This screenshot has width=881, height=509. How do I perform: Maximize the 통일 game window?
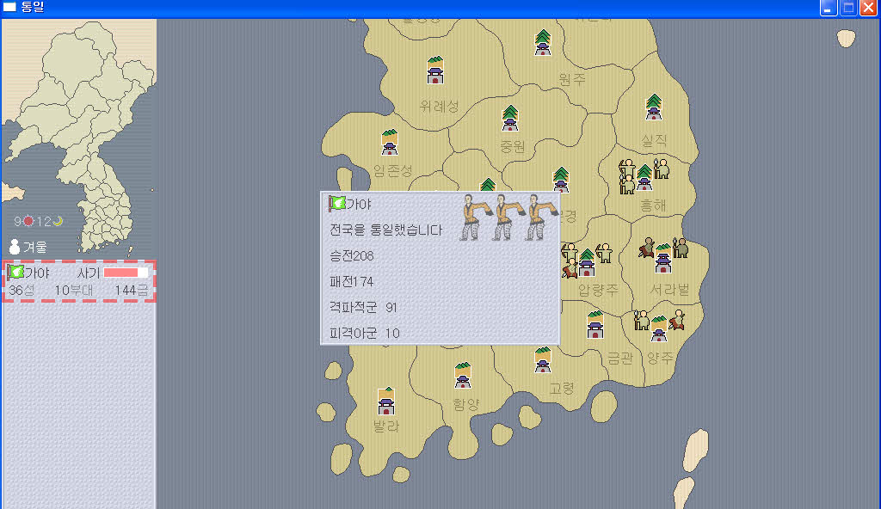coord(848,8)
